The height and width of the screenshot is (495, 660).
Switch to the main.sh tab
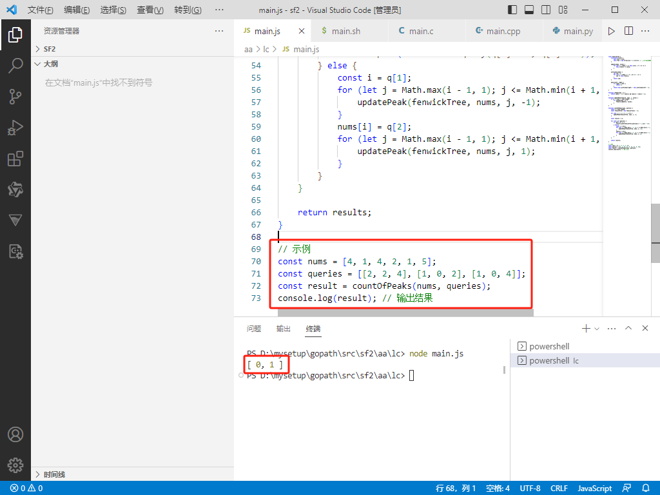pyautogui.click(x=350, y=31)
